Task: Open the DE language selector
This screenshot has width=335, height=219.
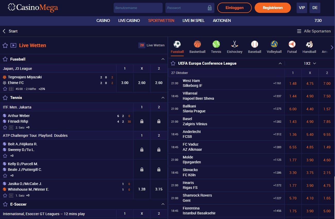Action: coord(315,8)
